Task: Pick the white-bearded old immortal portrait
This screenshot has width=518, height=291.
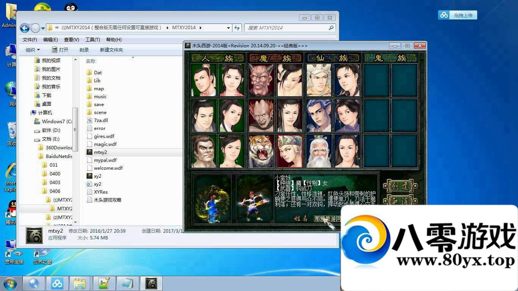Action: [319, 151]
